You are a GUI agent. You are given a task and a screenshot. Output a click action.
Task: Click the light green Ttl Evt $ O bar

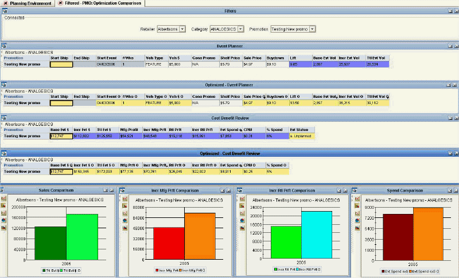(82, 237)
